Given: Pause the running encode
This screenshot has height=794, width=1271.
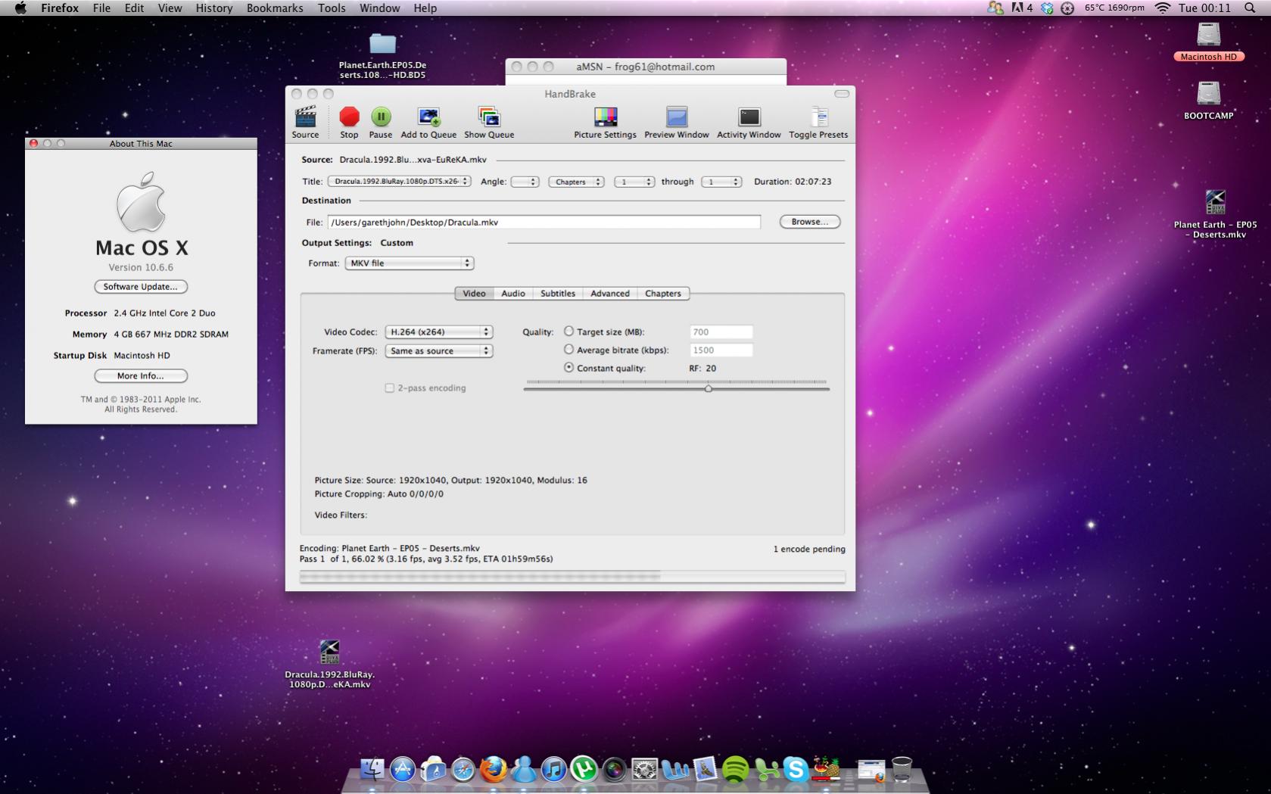Looking at the screenshot, I should click(381, 122).
